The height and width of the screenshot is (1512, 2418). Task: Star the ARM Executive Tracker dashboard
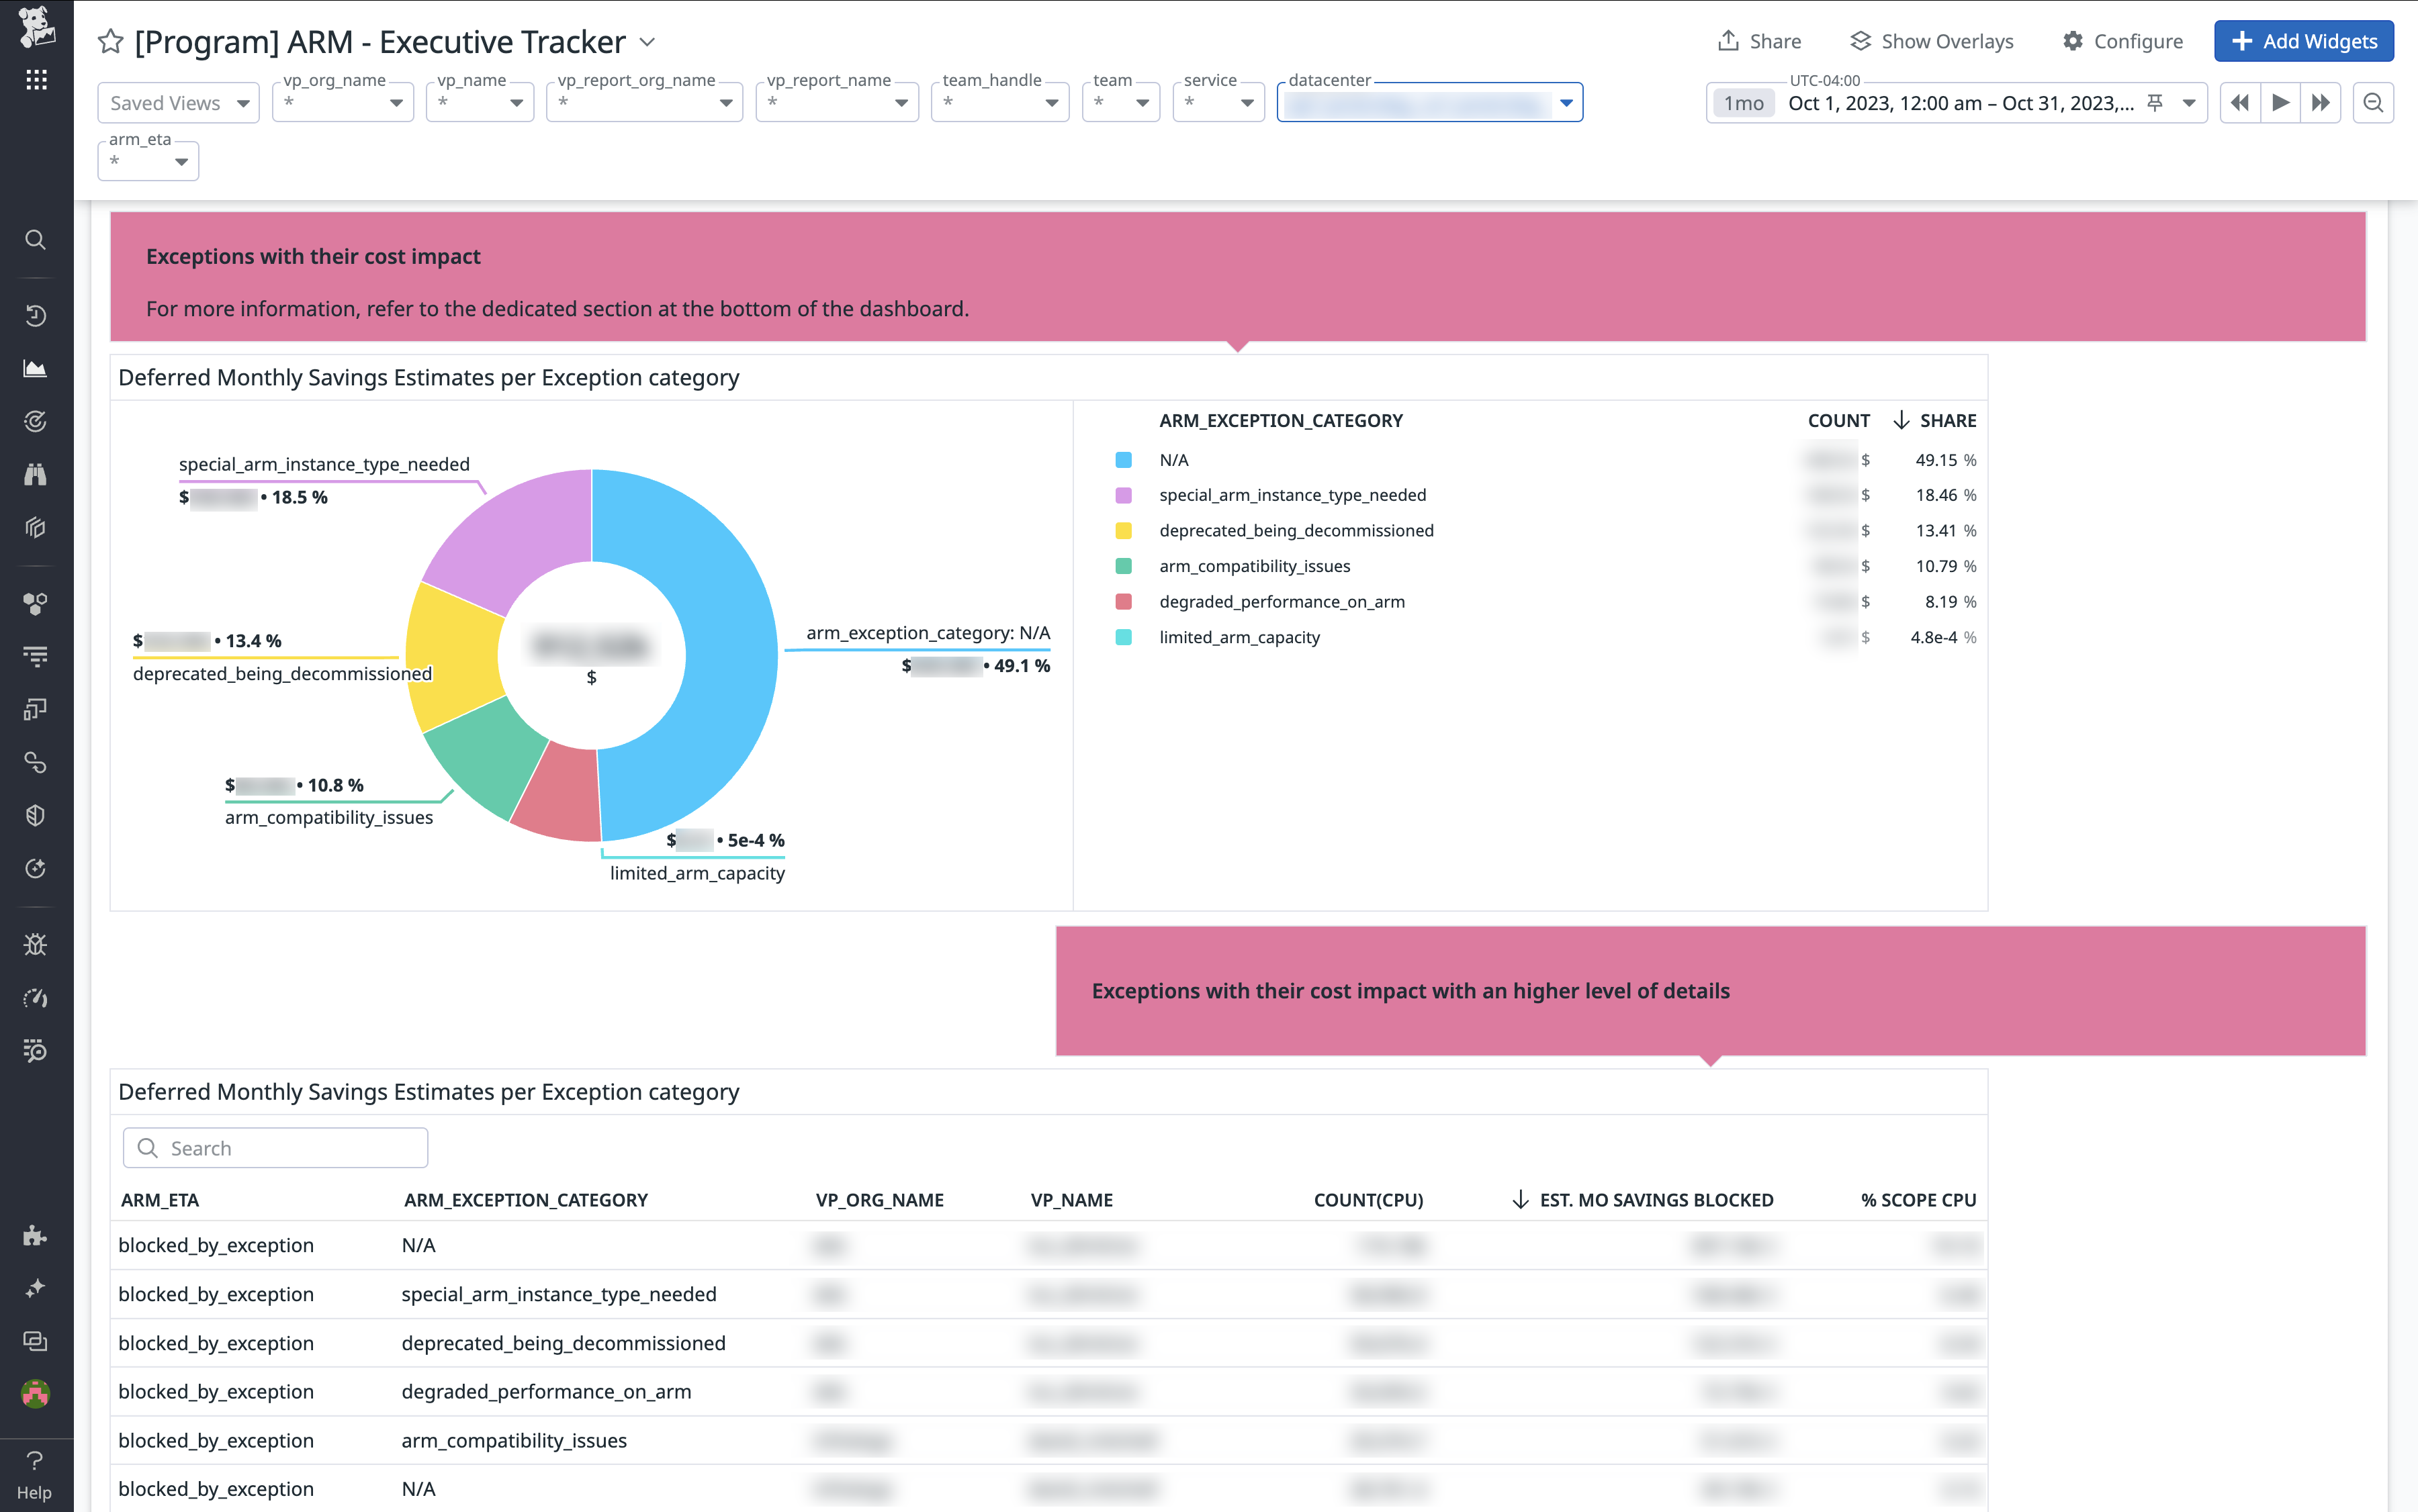[x=110, y=41]
